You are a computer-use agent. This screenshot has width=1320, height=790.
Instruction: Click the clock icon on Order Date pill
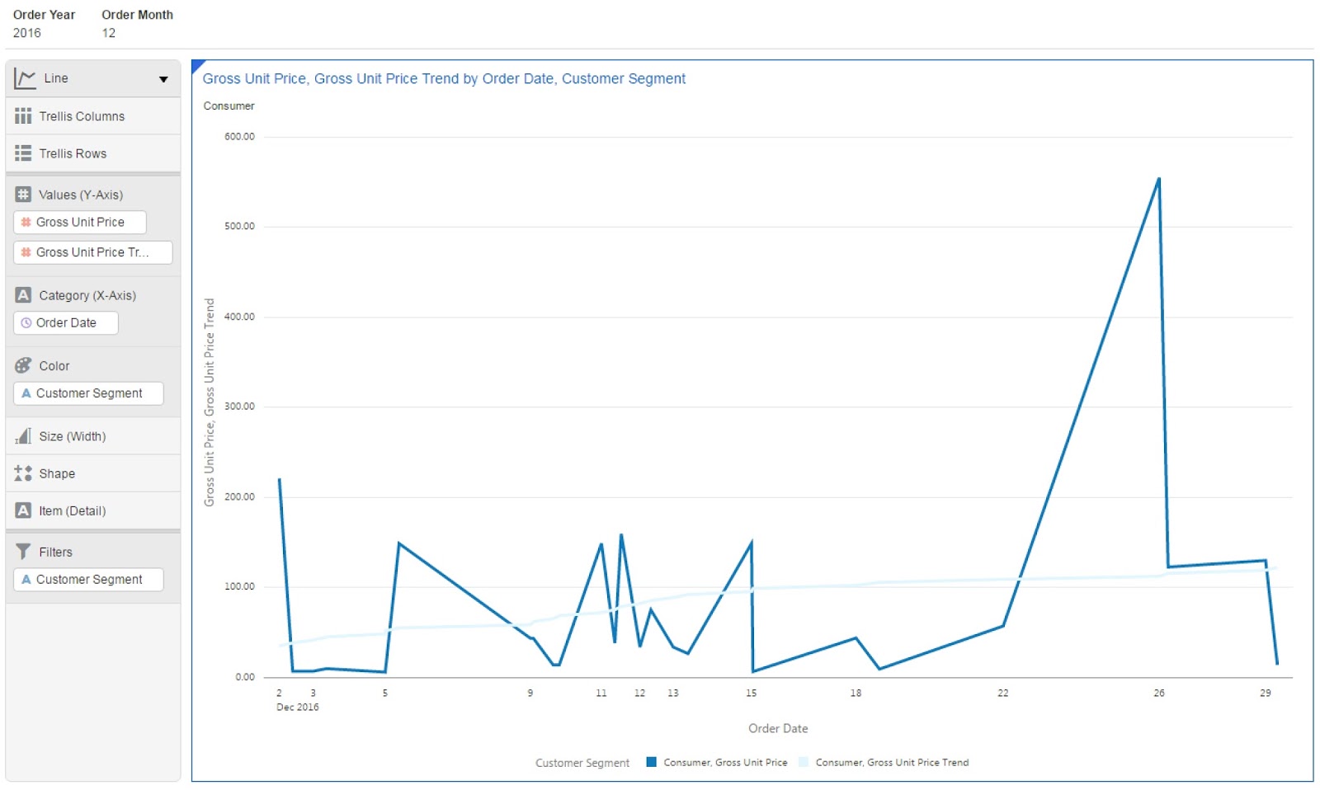click(26, 322)
